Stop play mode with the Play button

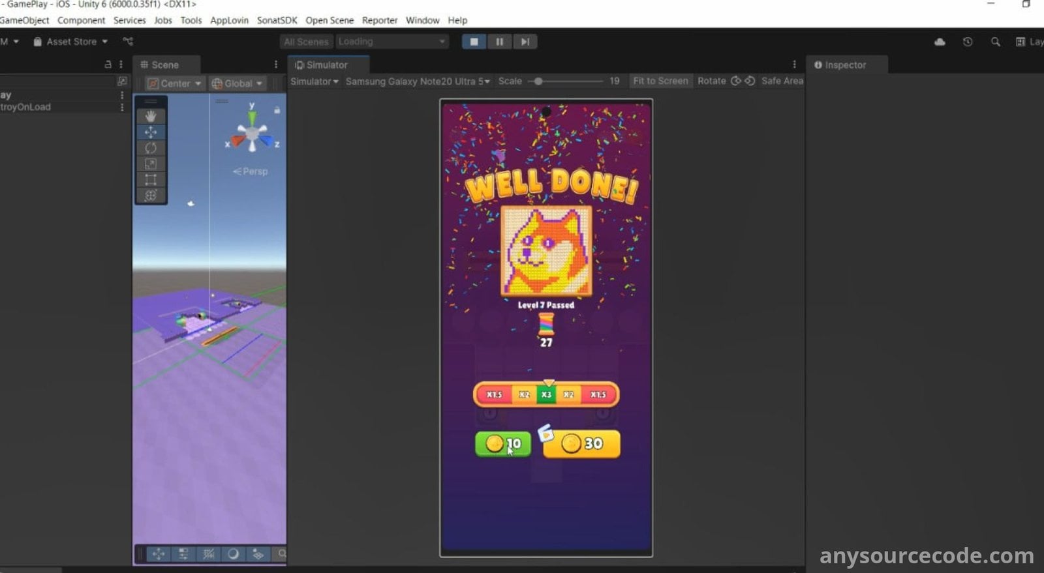click(x=474, y=42)
